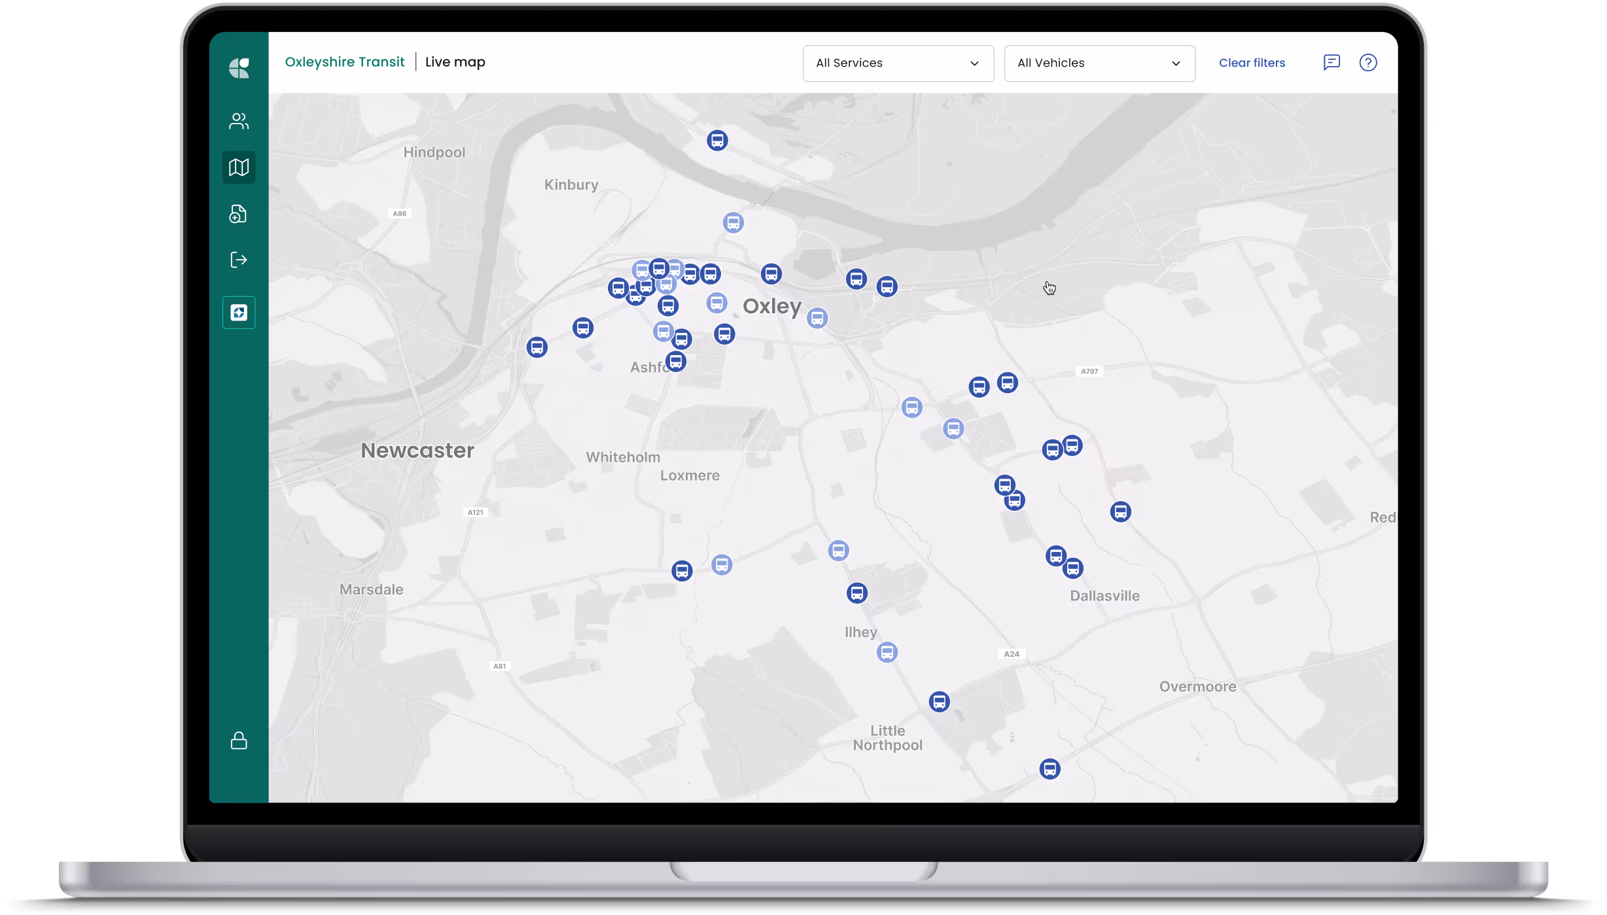Click the All Vehicles chevron arrow
This screenshot has width=1607, height=915.
click(1176, 63)
